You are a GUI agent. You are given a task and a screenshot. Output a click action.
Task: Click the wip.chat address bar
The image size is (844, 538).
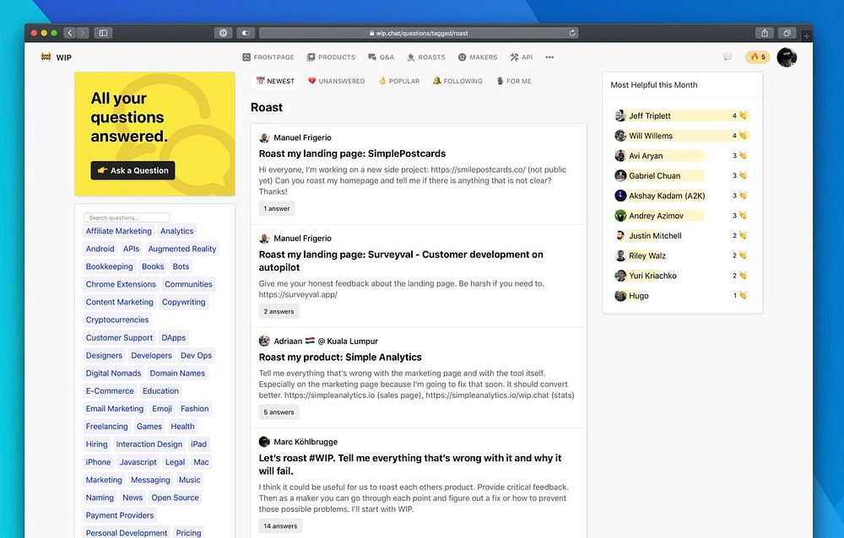click(419, 33)
